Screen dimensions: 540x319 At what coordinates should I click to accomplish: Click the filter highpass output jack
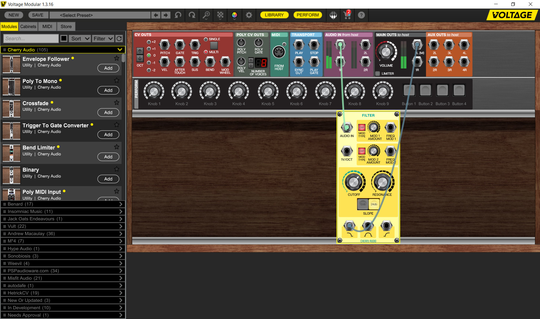tap(387, 226)
